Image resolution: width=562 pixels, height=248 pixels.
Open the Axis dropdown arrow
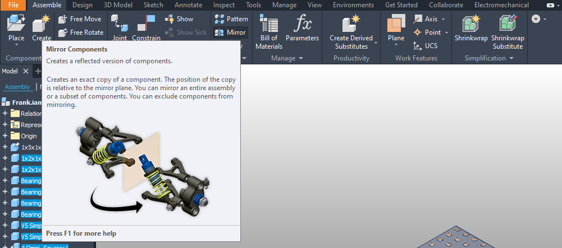[x=444, y=19]
